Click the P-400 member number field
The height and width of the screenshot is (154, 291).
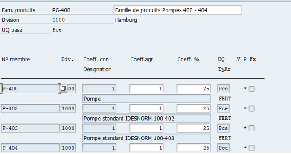(30, 89)
